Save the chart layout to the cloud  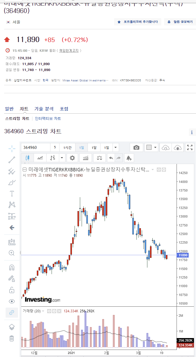(178, 147)
